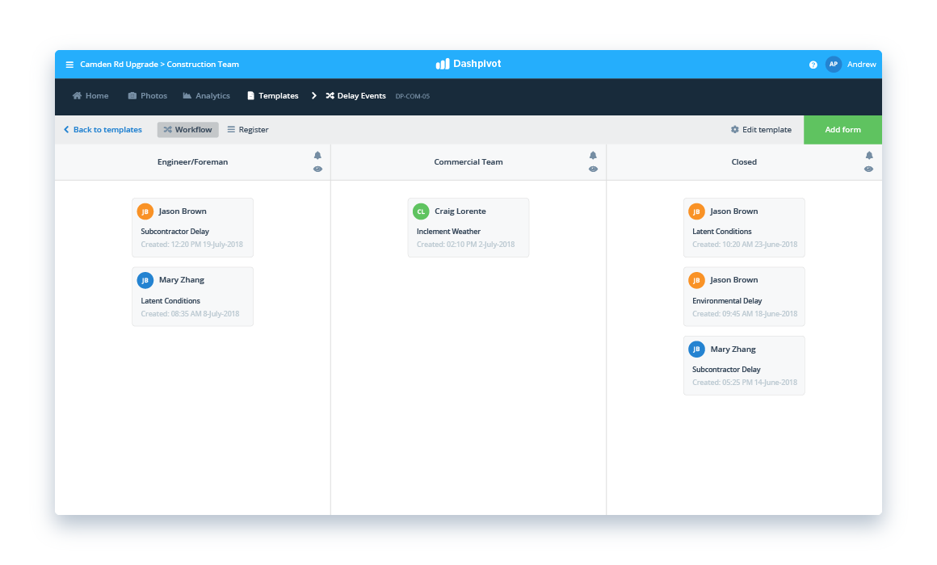Click the Commercial Team column header
The image size is (937, 565).
[x=468, y=162]
